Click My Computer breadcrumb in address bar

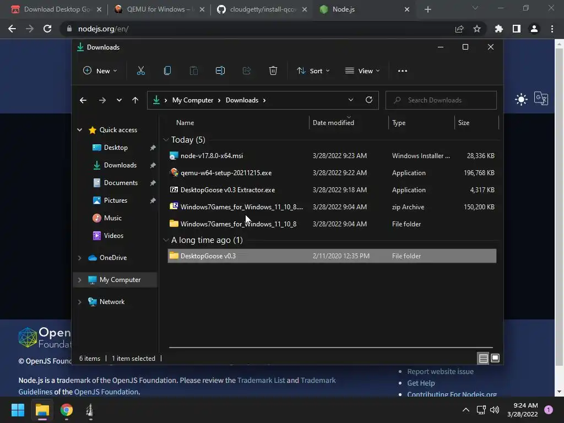[192, 100]
